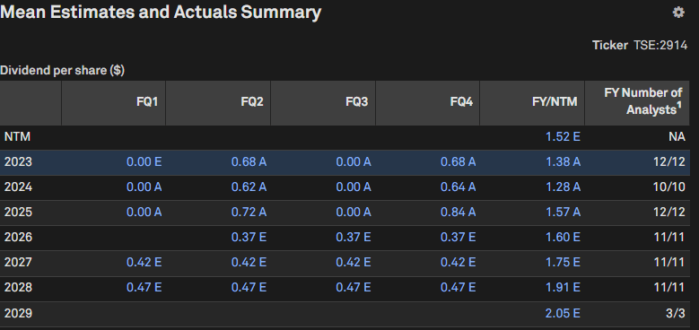Open 2026 FQ3 estimate 0.37 E
The height and width of the screenshot is (330, 699).
tap(354, 238)
